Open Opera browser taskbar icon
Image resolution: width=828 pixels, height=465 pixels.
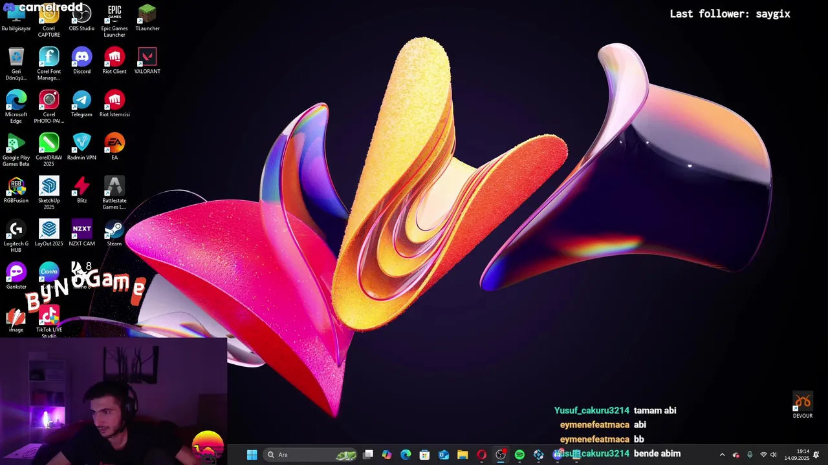(481, 455)
